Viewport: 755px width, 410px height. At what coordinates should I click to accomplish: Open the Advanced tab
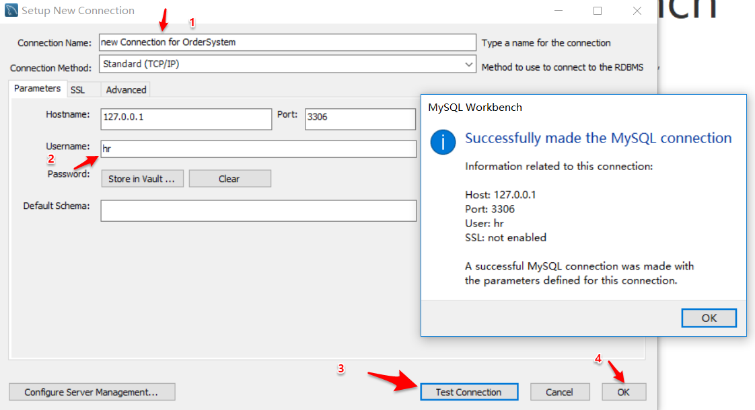126,90
